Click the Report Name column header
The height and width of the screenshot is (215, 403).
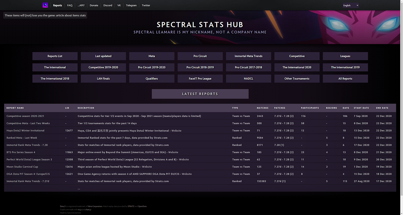pyautogui.click(x=15, y=108)
